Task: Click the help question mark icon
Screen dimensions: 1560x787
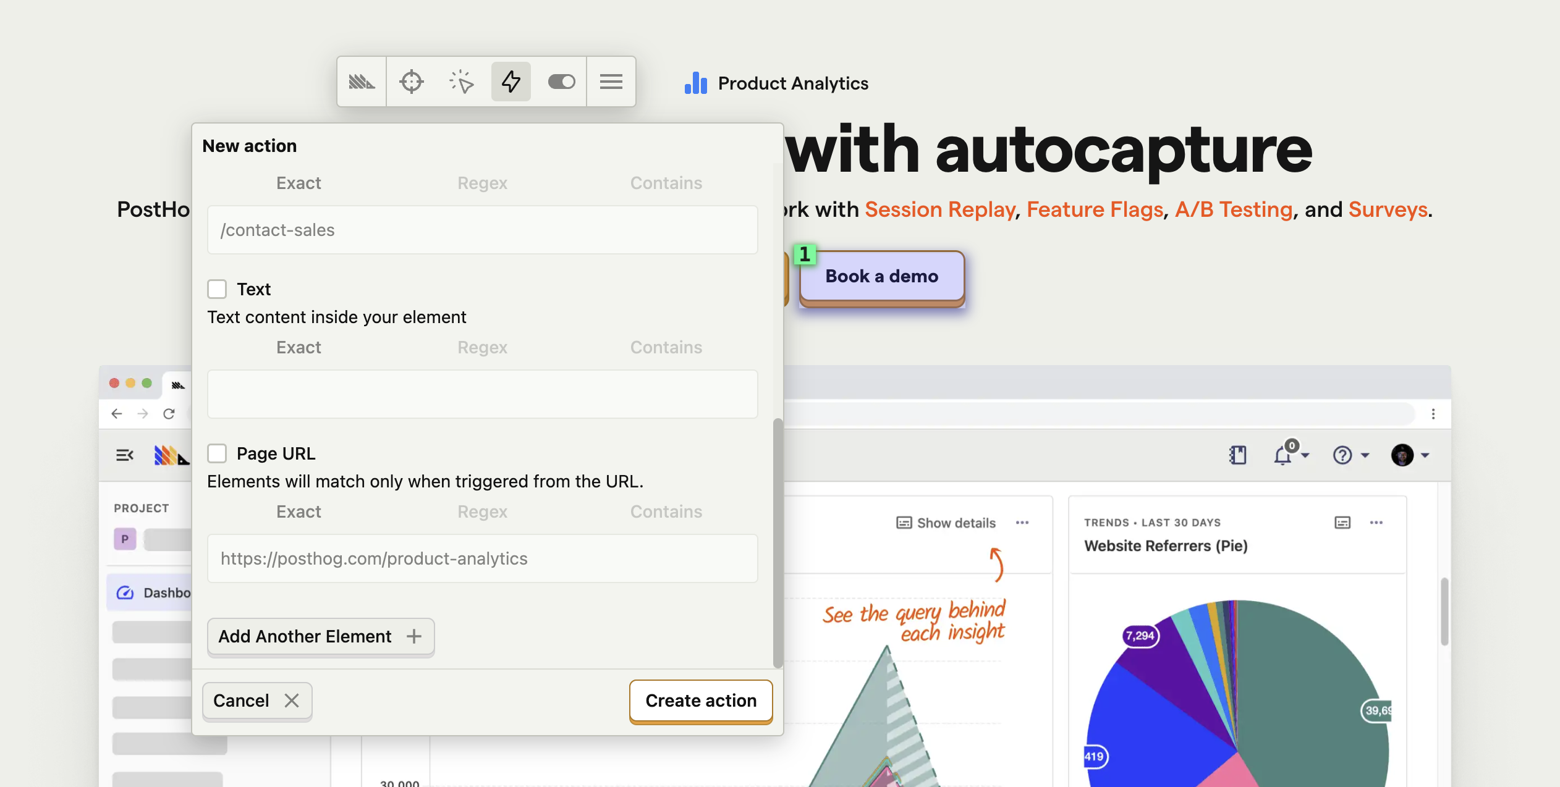Action: click(1342, 455)
